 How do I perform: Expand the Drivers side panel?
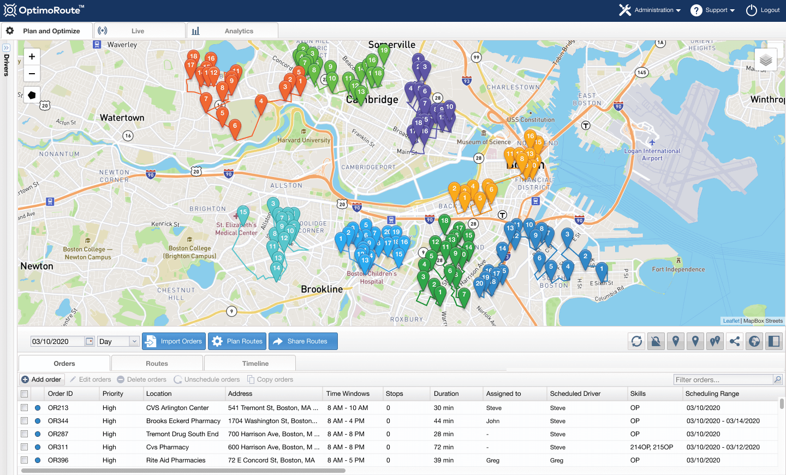(6, 48)
